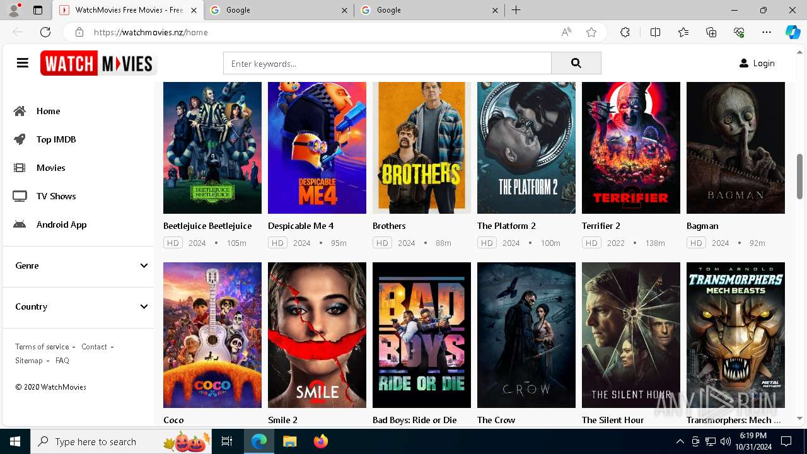The width and height of the screenshot is (807, 454).
Task: Click the Android App robot icon
Action: (x=20, y=224)
